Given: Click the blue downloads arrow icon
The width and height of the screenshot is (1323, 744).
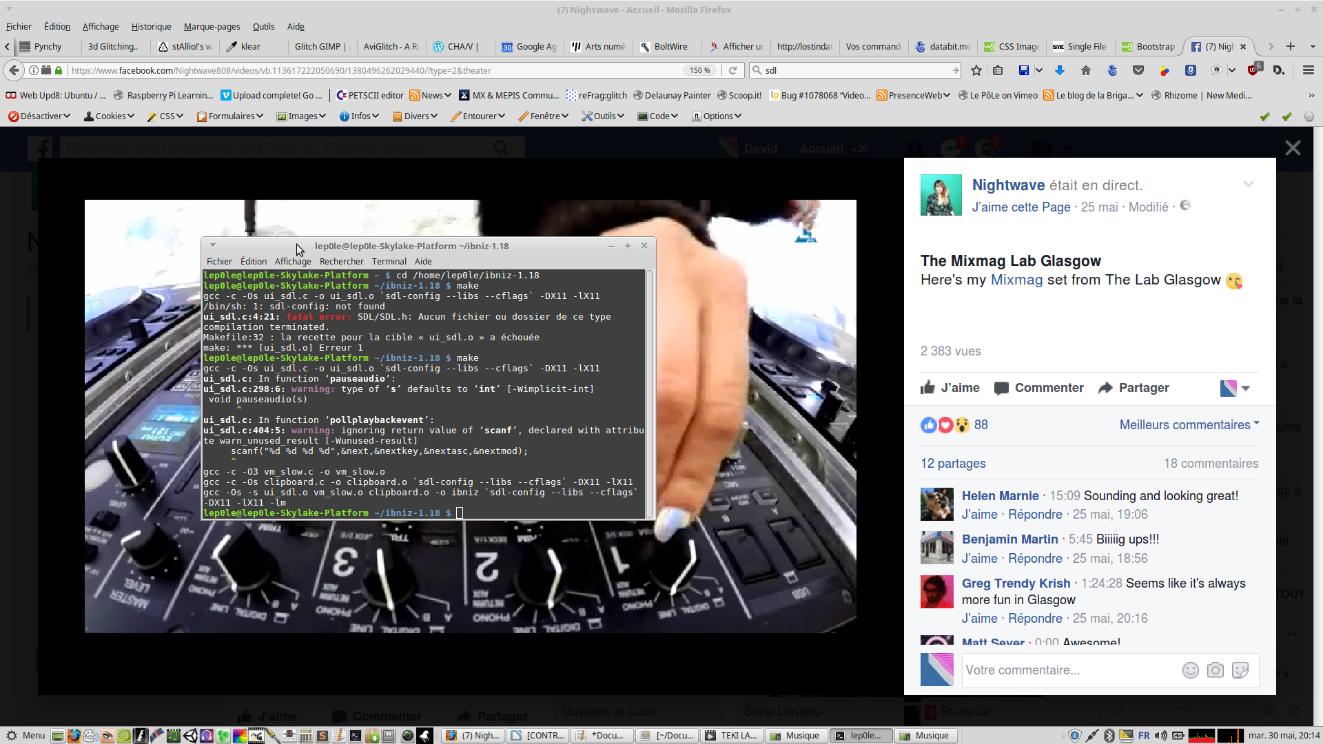Looking at the screenshot, I should 1060,70.
